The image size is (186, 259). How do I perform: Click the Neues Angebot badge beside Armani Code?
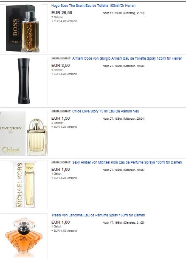(61, 58)
